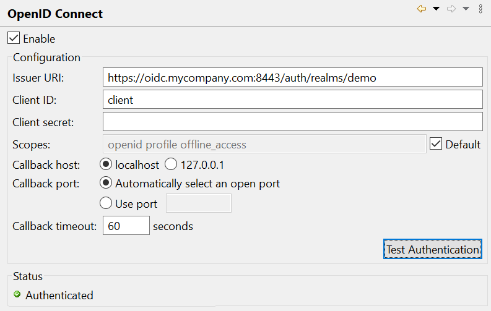
Task: Select 127.0.0.1 as callback host
Action: pos(171,164)
